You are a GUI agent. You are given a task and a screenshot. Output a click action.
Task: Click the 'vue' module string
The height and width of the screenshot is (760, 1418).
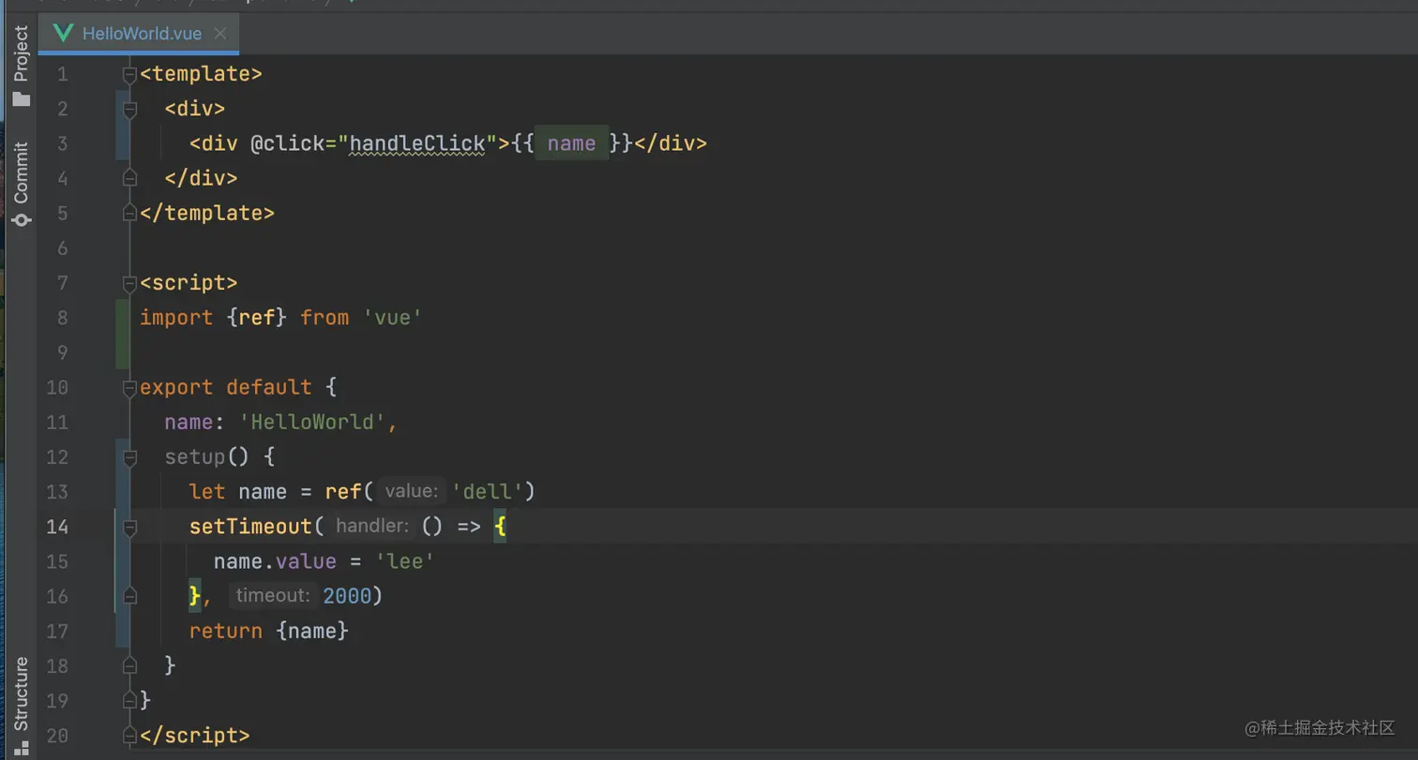coord(392,318)
